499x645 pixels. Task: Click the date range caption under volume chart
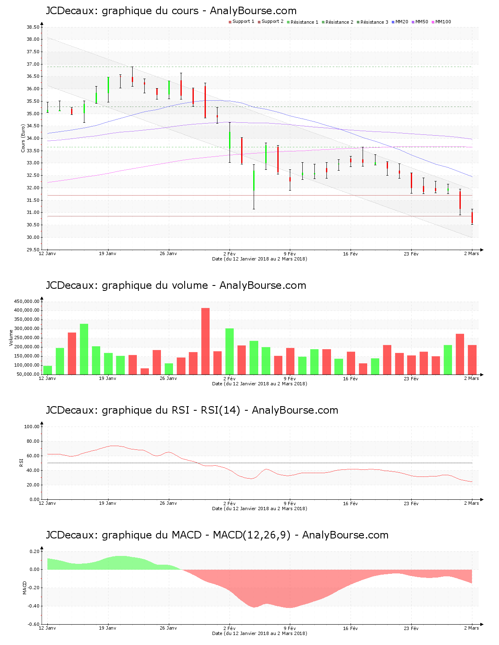(259, 384)
